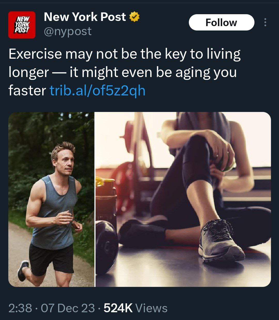Click the gold verified badge
This screenshot has width=279, height=320.
134,17
